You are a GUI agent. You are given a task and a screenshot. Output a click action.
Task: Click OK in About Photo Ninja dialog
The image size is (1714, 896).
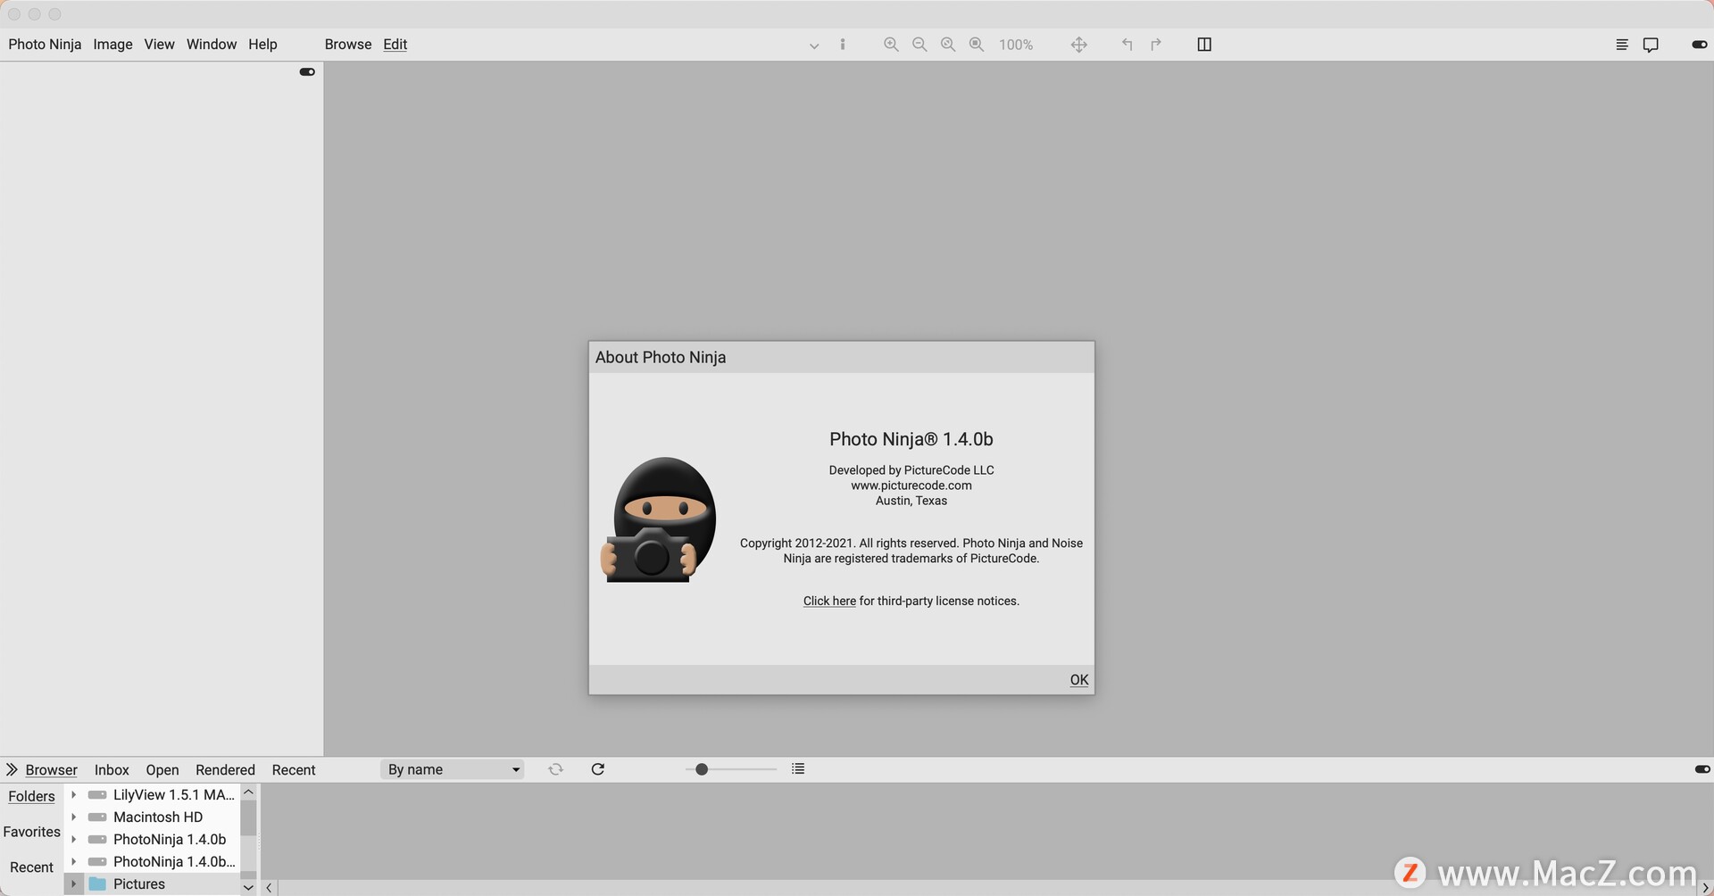click(x=1079, y=679)
